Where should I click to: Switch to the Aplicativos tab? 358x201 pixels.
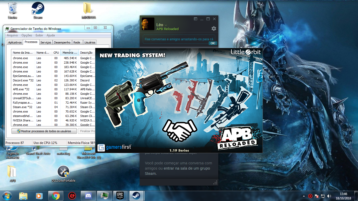click(x=15, y=42)
